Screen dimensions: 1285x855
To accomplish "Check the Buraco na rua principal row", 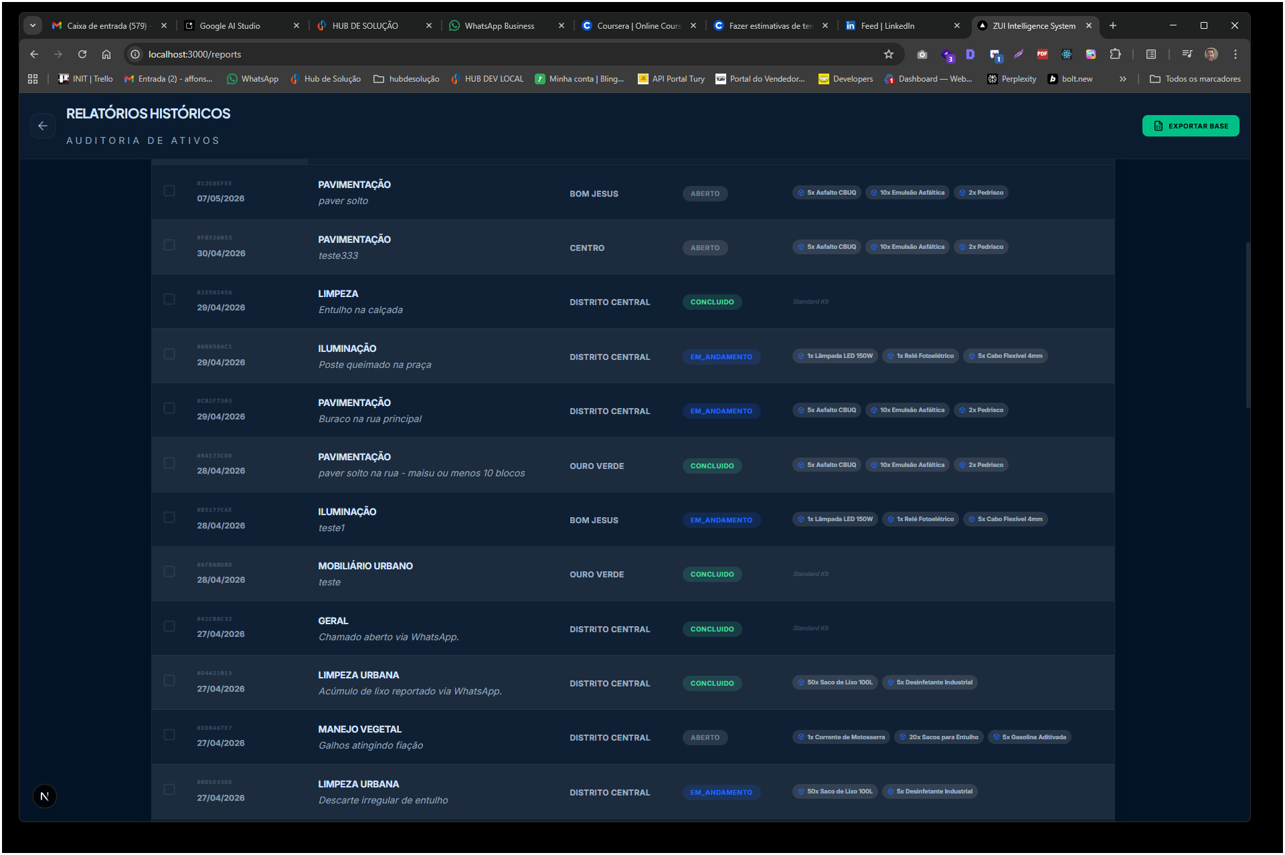I will (169, 408).
